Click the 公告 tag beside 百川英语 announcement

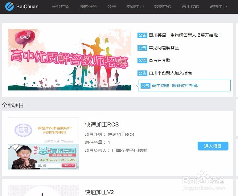pos(142,35)
